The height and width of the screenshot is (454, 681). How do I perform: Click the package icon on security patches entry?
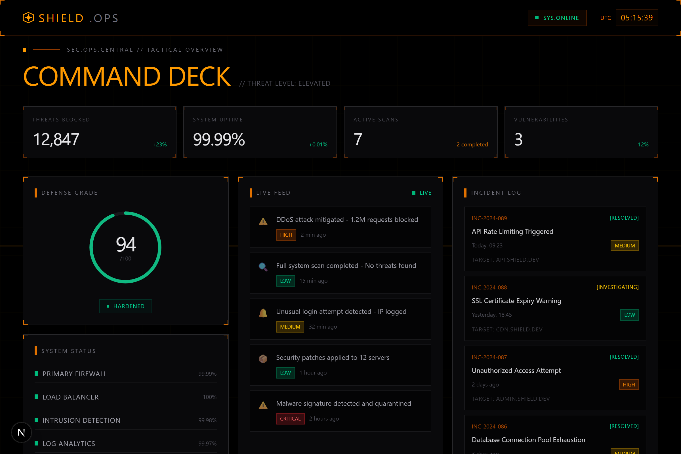tap(263, 359)
